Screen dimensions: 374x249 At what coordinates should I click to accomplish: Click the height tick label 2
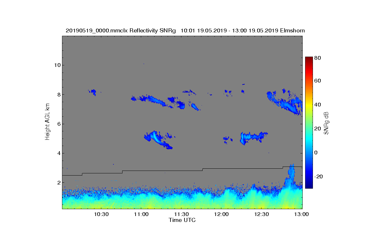point(59,183)
